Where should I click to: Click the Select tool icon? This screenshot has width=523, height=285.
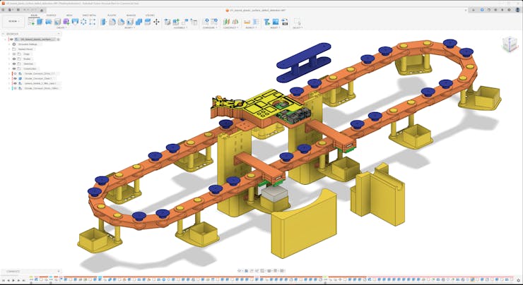pyautogui.click(x=297, y=22)
